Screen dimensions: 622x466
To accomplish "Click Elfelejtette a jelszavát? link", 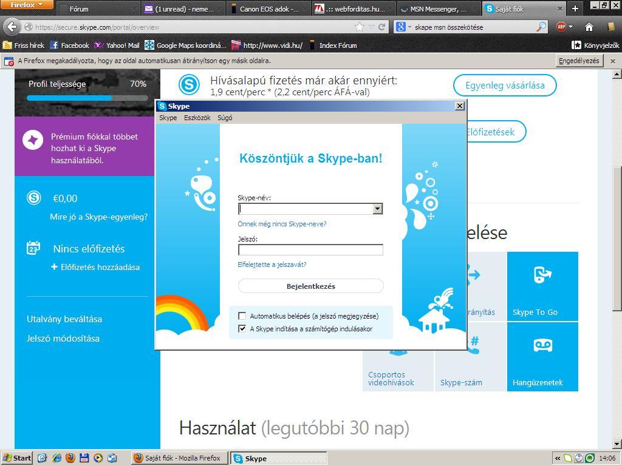I will click(272, 265).
